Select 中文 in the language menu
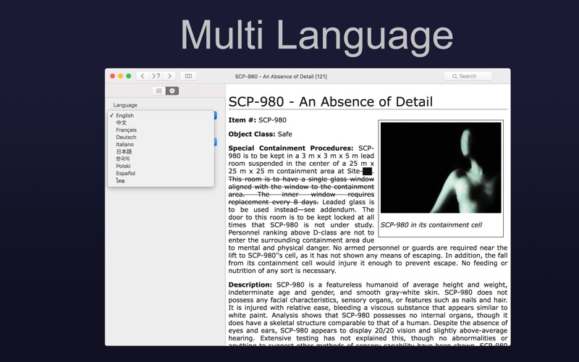This screenshot has height=362, width=579. point(161,122)
